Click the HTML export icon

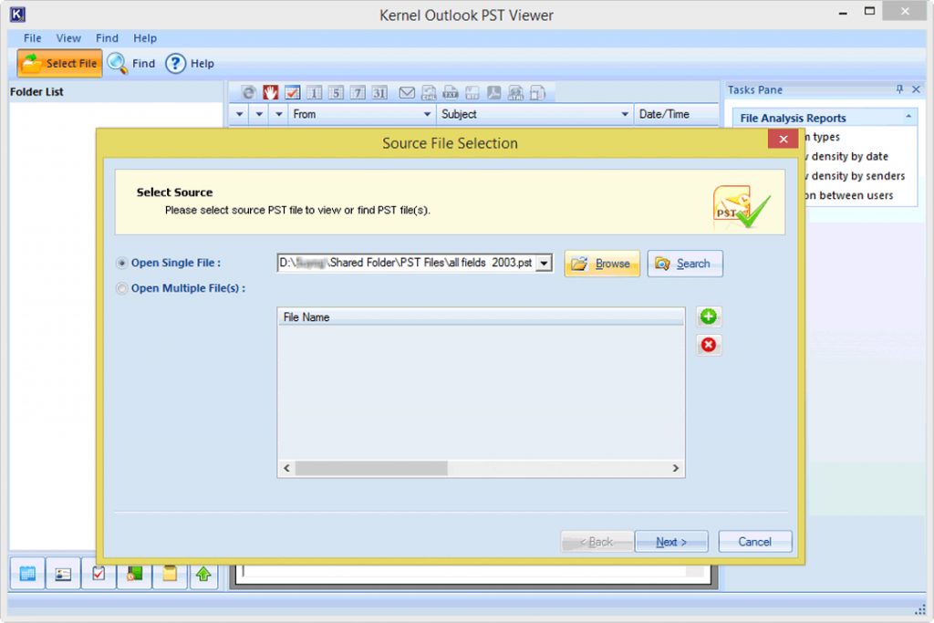(516, 92)
